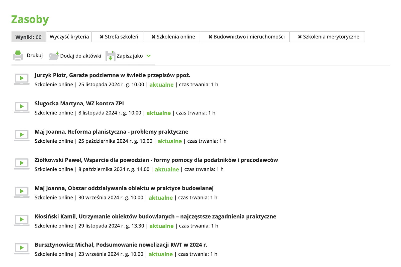The height and width of the screenshot is (267, 401).
Task: Click Dodaj do aktówki label
Action: 81,56
